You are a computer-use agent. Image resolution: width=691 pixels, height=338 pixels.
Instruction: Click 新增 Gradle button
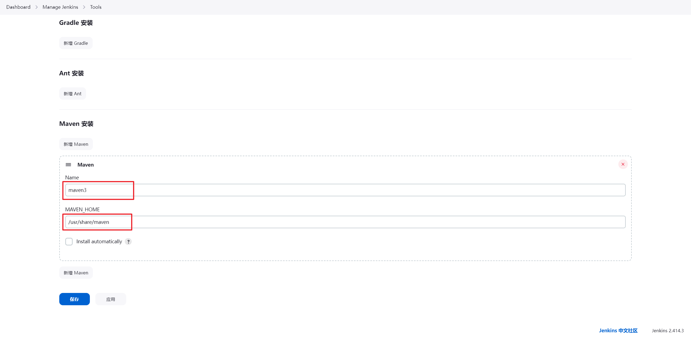pyautogui.click(x=76, y=43)
